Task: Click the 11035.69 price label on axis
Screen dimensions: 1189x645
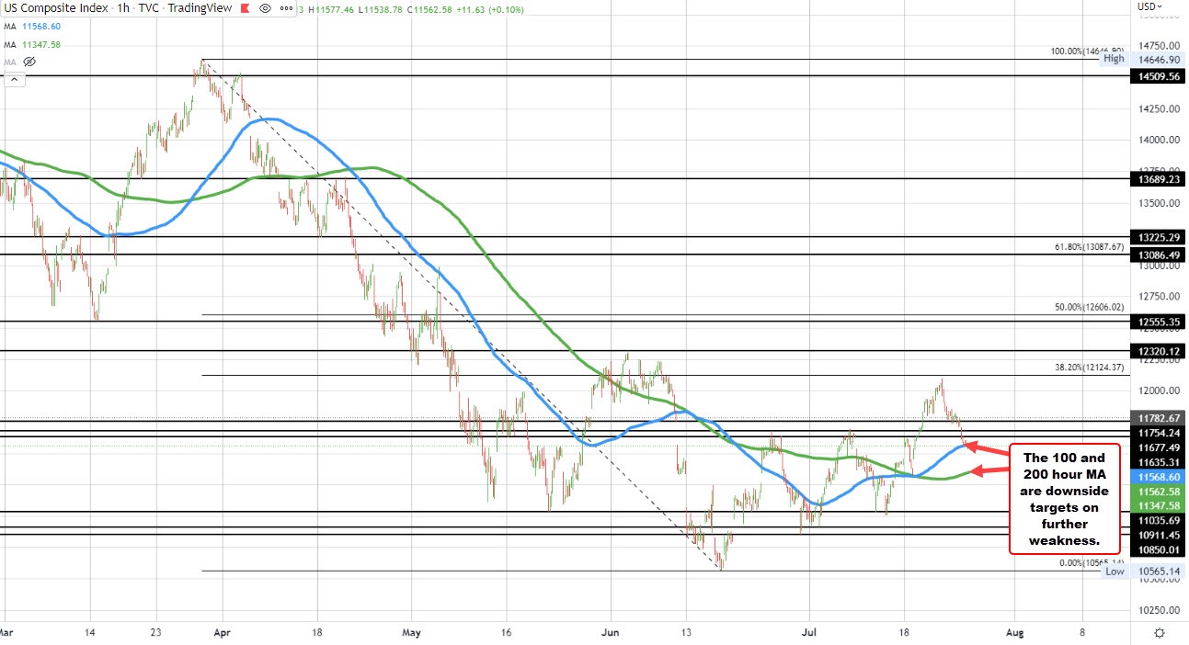Action: point(1159,520)
